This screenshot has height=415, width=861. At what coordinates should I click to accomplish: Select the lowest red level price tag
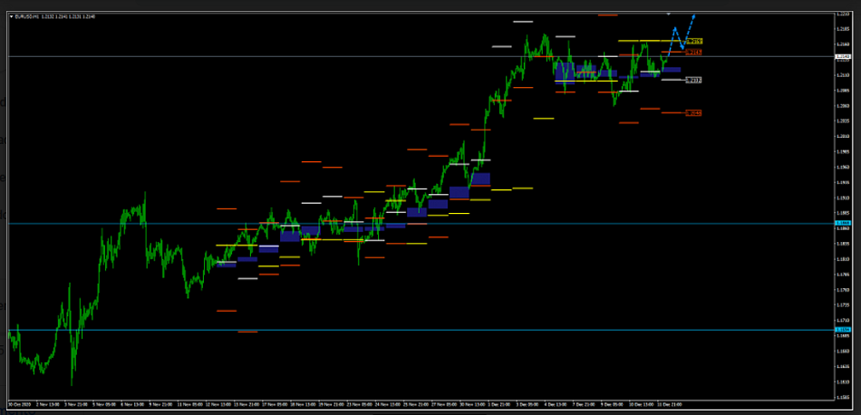693,113
